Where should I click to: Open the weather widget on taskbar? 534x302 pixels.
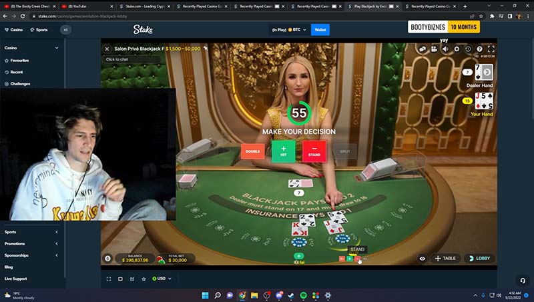pos(19,295)
